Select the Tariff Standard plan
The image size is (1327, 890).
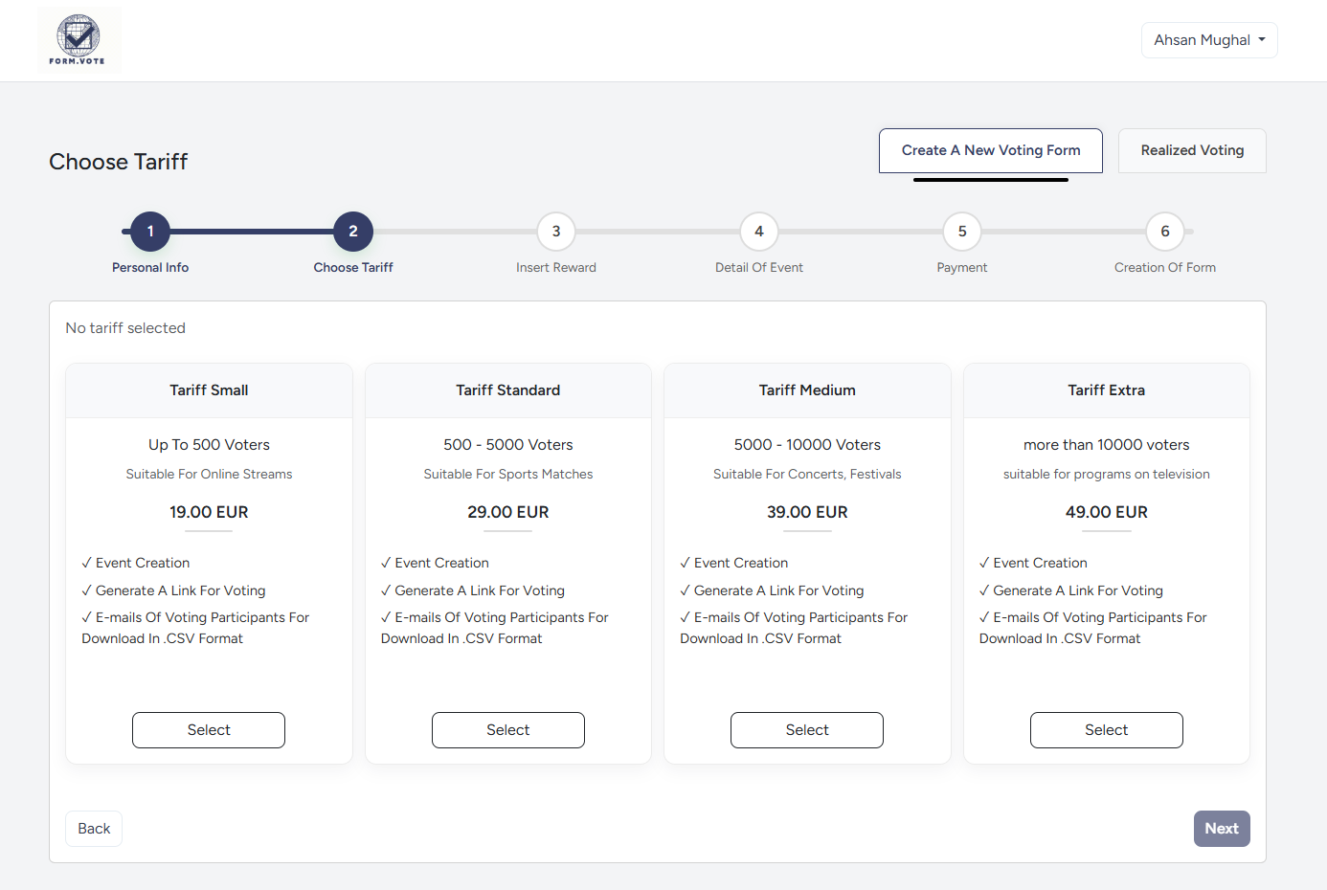click(x=508, y=730)
